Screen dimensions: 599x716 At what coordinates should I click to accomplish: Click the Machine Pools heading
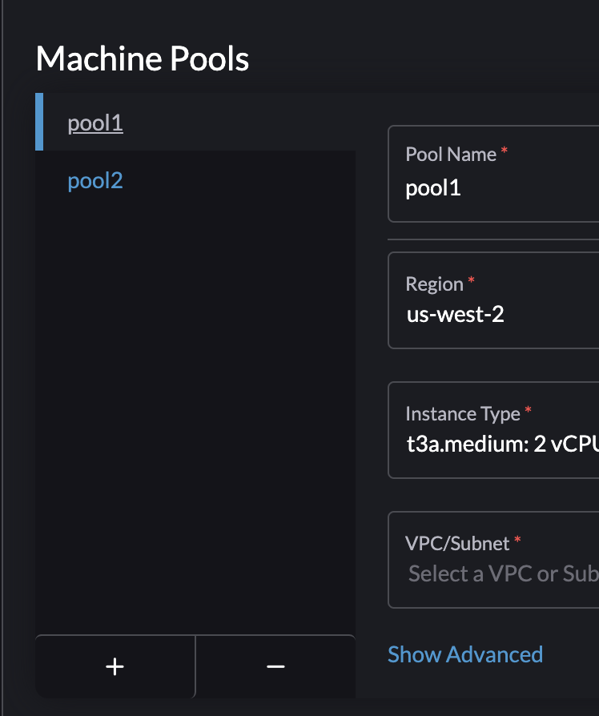pyautogui.click(x=142, y=58)
